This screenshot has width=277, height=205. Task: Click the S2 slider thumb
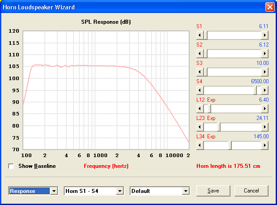[x=205, y=54]
